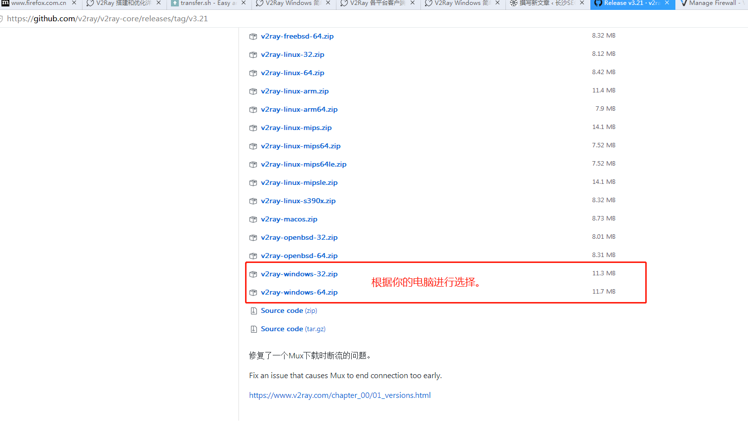Click package icon beside v2ray-linux-mips64le.zip
The width and height of the screenshot is (748, 434).
[x=253, y=165]
